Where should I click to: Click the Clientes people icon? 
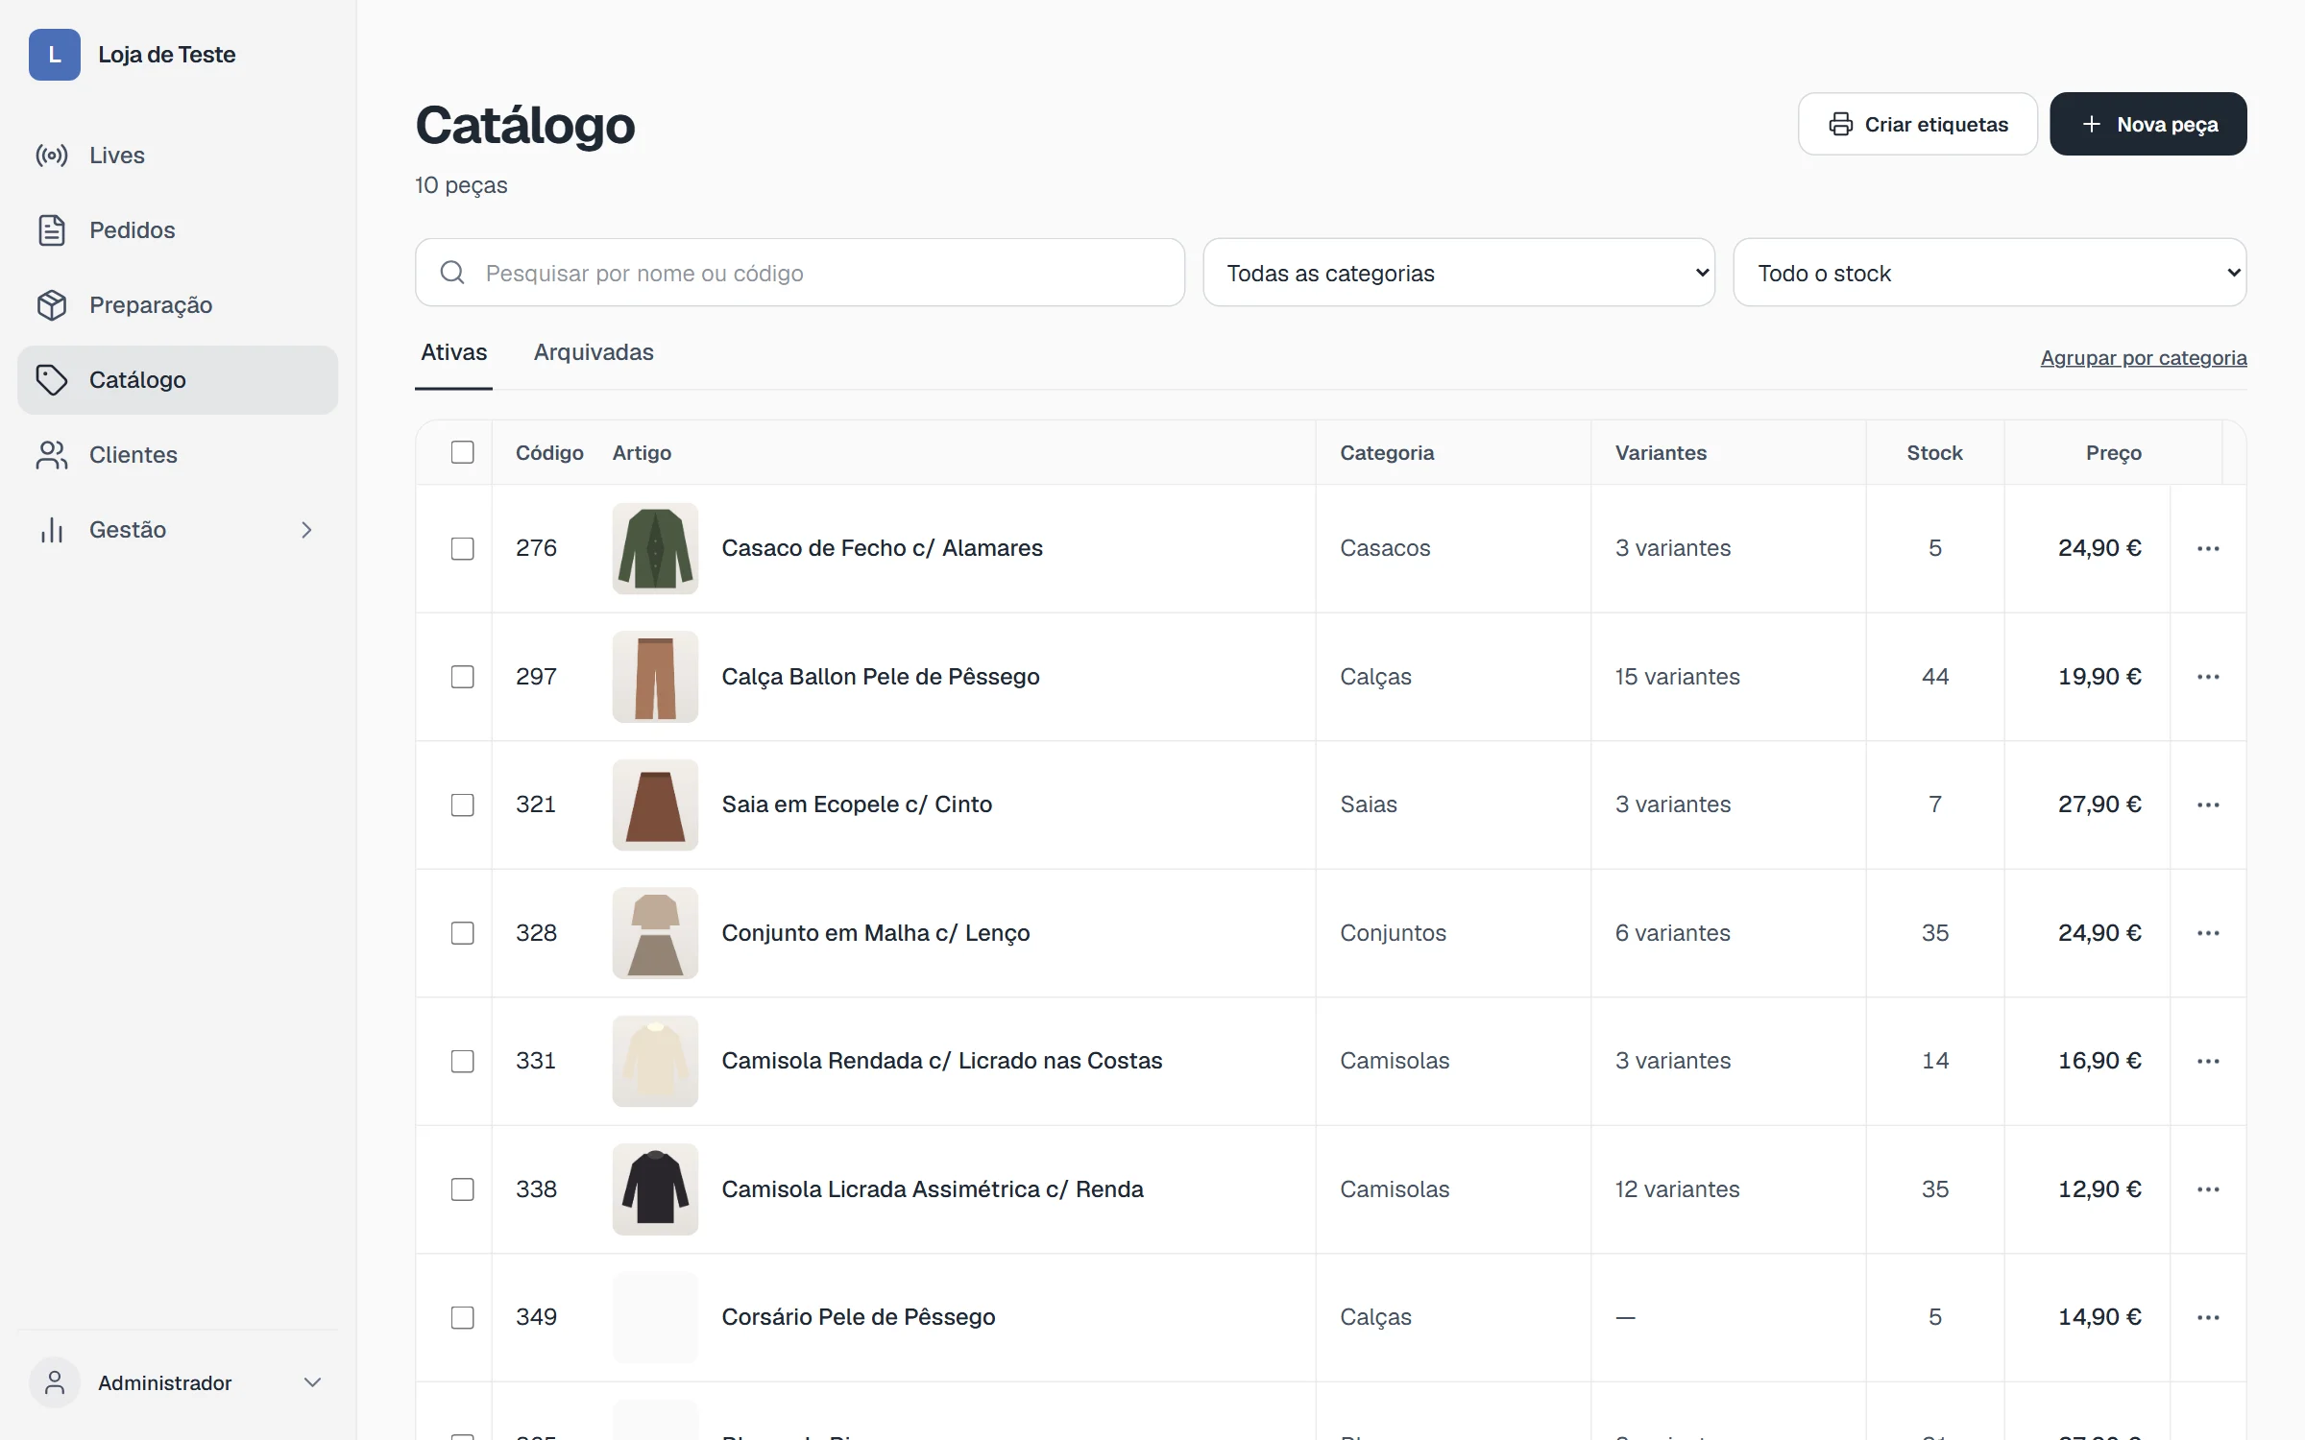52,455
